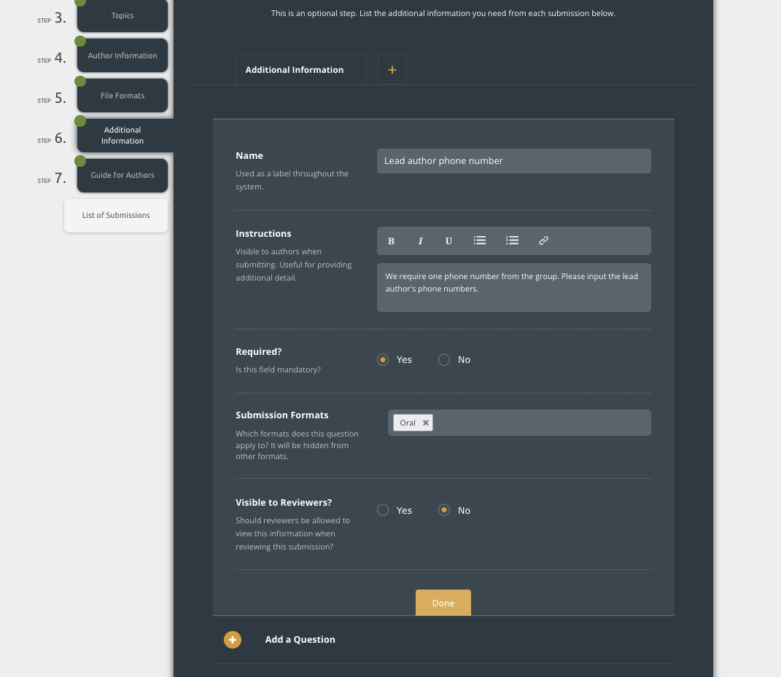Toggle bold formatting in Instructions toolbar
The image size is (781, 677).
(392, 241)
